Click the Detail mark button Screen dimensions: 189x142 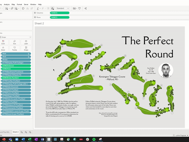pyautogui.click(x=3, y=48)
